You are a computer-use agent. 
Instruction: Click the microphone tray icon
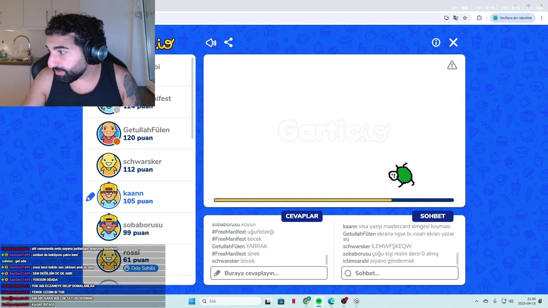coord(495,301)
